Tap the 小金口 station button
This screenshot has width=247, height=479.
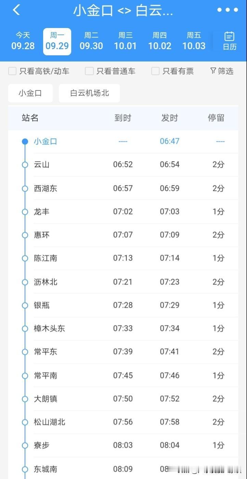30,93
